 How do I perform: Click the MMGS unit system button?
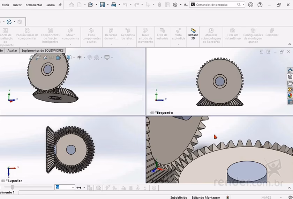(266, 197)
